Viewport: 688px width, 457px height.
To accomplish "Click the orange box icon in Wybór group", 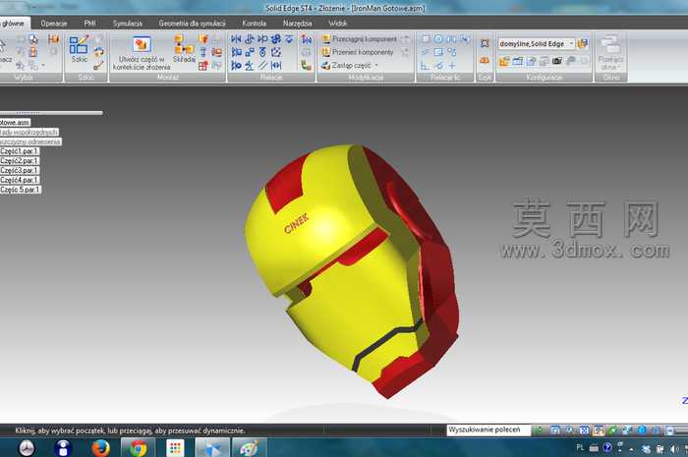I will click(53, 39).
